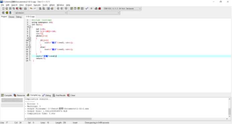This screenshot has width=232, height=124.
Task: Open Replace with the toolbar icon
Action: click(44, 9)
